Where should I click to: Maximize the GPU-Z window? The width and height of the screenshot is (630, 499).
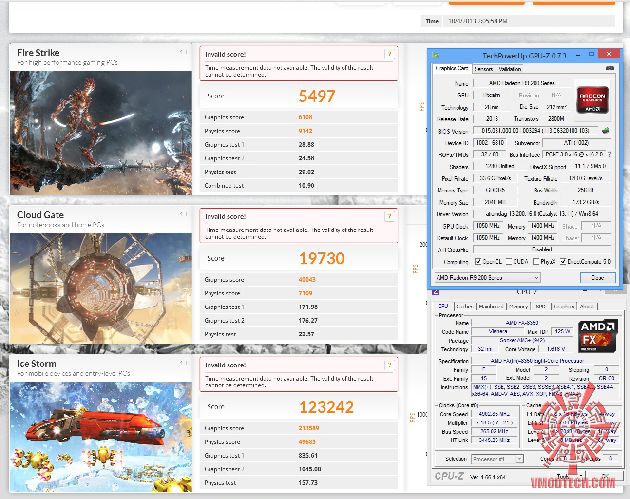[x=592, y=54]
